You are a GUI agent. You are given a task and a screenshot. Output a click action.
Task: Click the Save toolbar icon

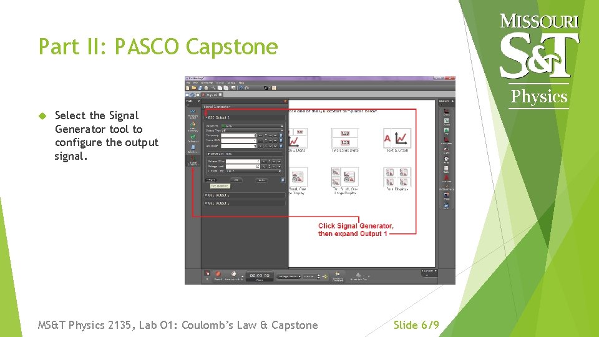coord(200,88)
